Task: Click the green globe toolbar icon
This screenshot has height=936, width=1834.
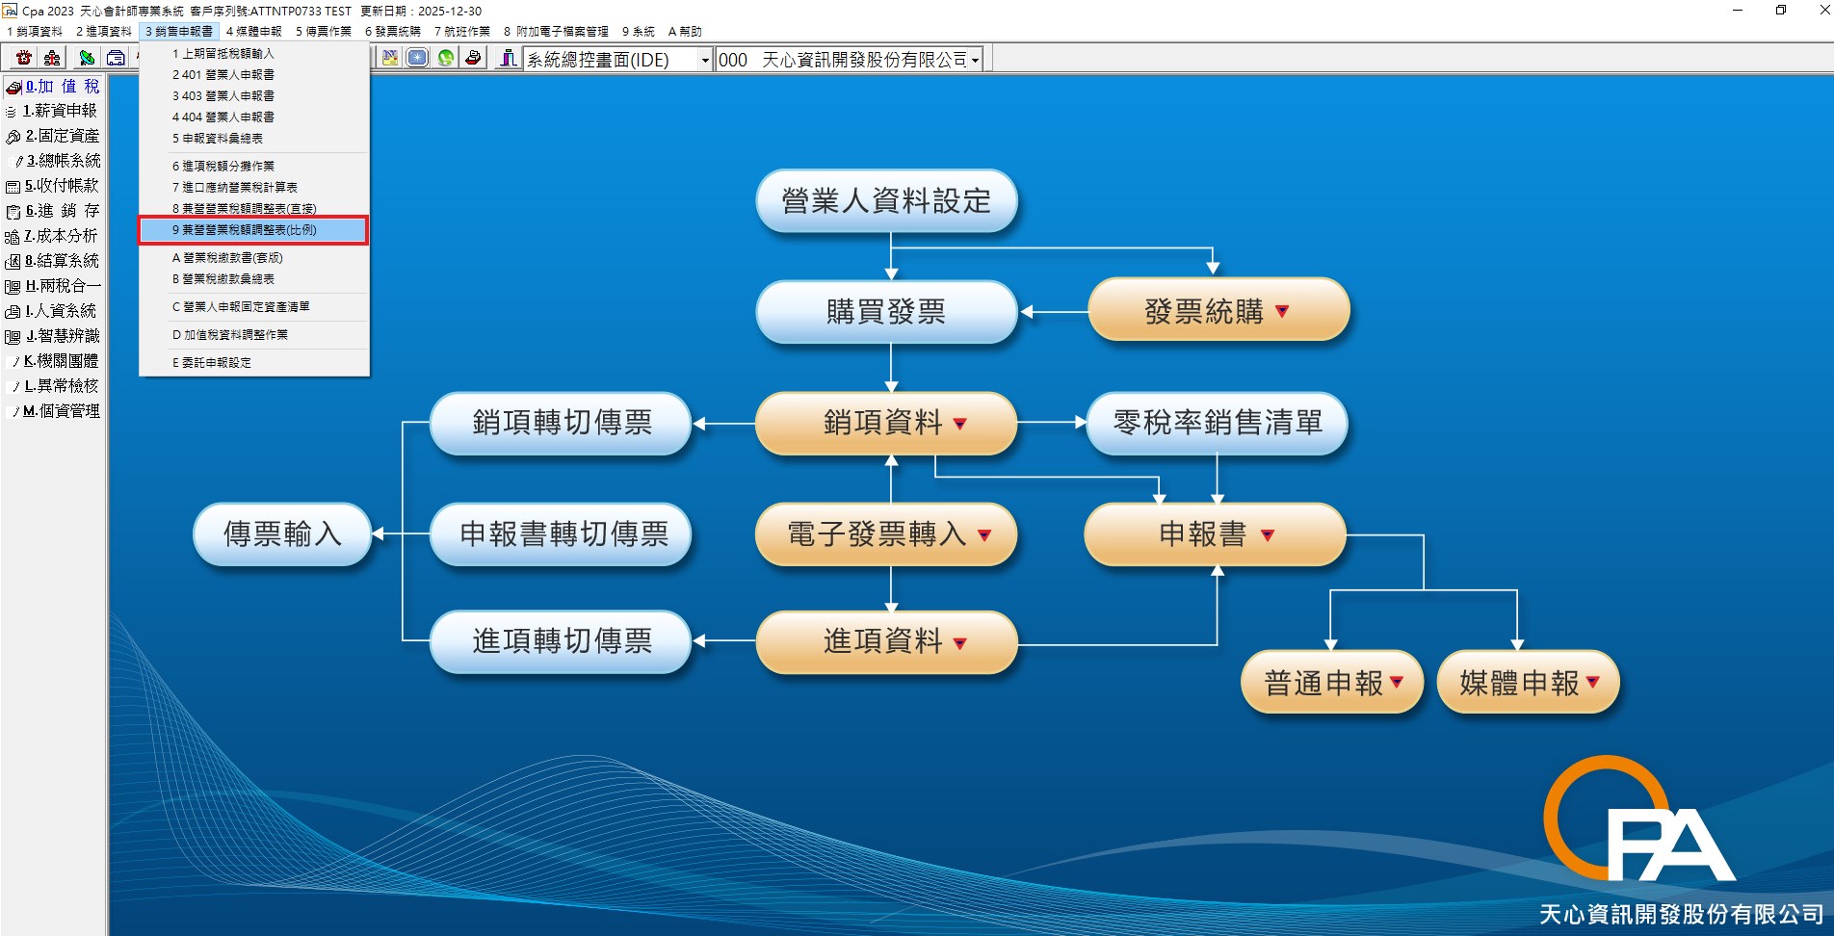Action: pyautogui.click(x=445, y=58)
